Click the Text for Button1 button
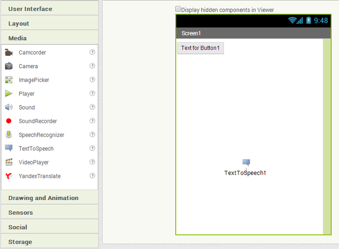 (x=200, y=48)
